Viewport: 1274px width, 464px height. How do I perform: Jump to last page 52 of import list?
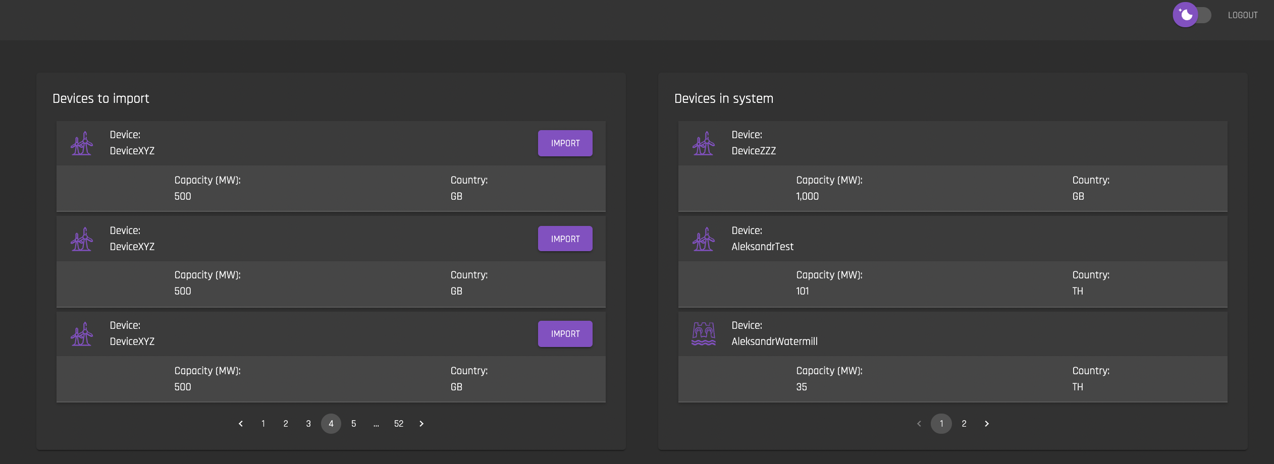(x=399, y=424)
